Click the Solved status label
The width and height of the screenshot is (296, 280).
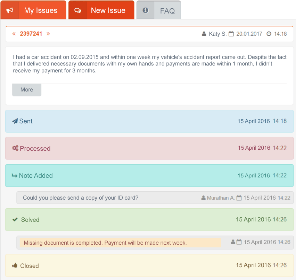[30, 220]
